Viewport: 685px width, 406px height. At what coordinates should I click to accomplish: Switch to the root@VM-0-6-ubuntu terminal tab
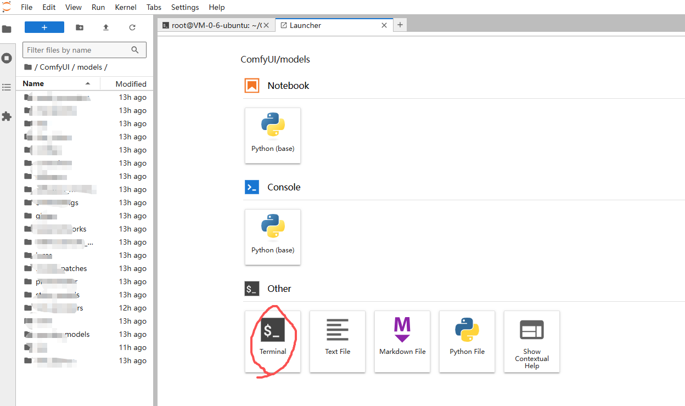[x=216, y=25]
